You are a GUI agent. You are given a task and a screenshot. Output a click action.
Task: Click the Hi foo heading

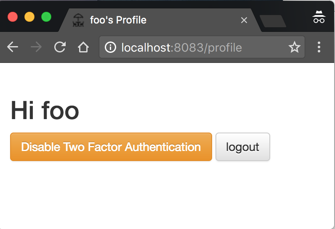click(x=45, y=111)
